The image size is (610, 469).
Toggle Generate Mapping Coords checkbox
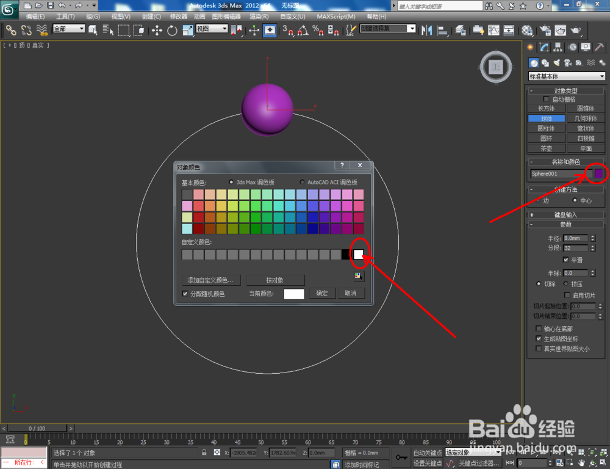click(539, 338)
